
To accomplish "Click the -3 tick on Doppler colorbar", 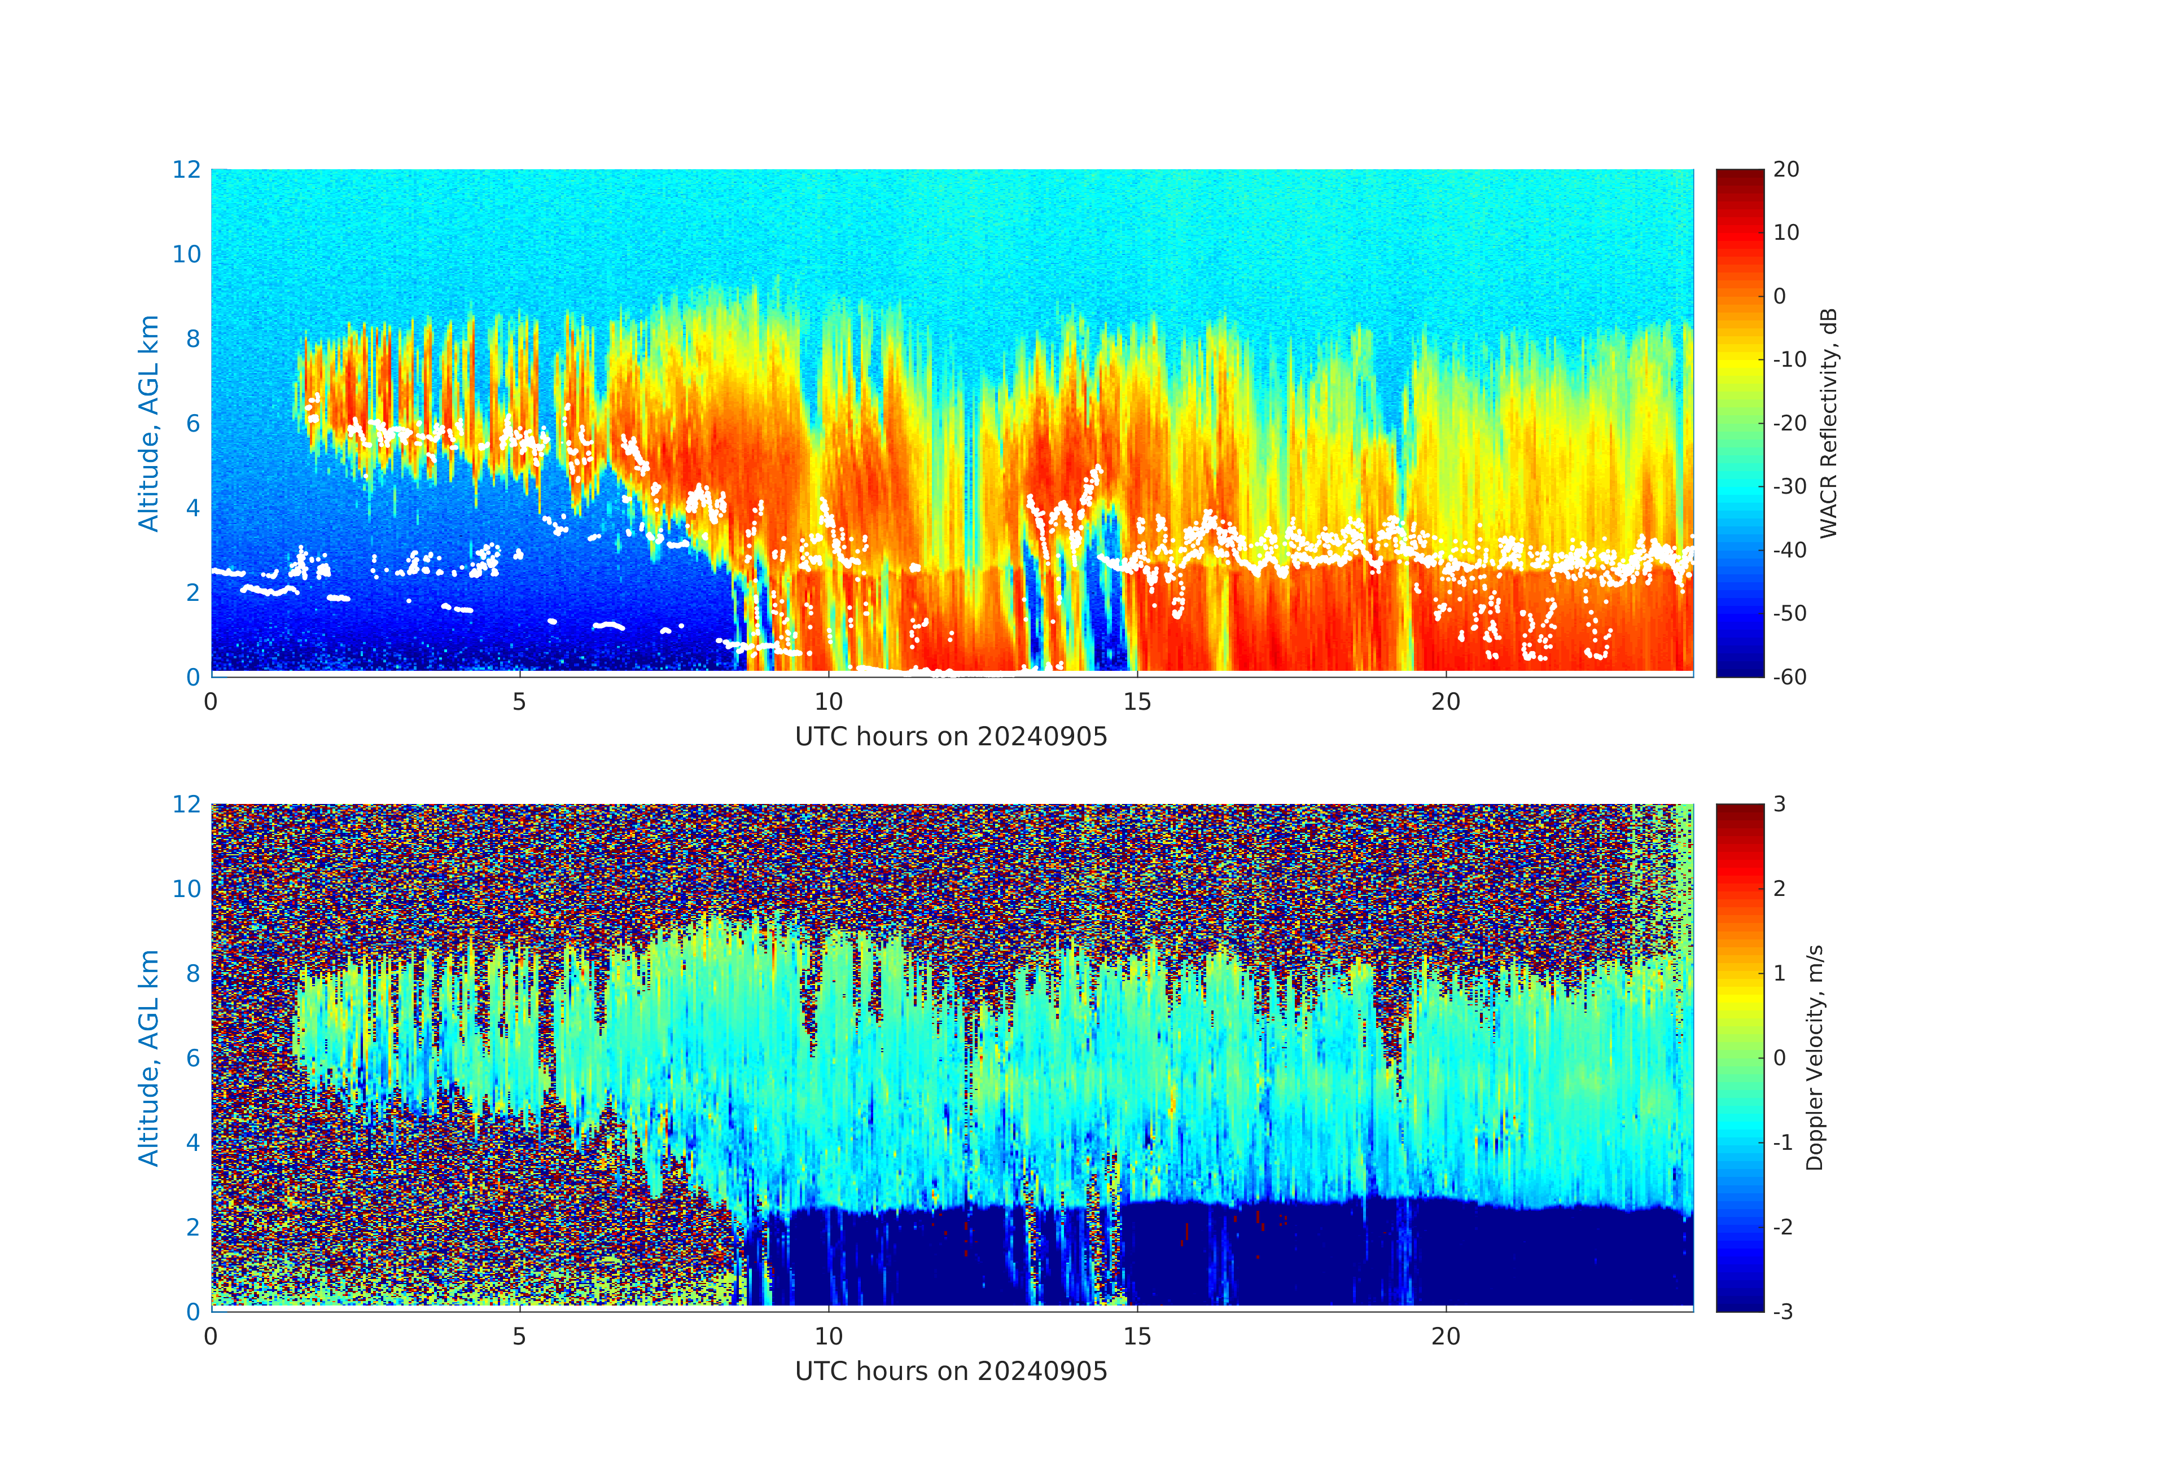I will (1783, 1311).
